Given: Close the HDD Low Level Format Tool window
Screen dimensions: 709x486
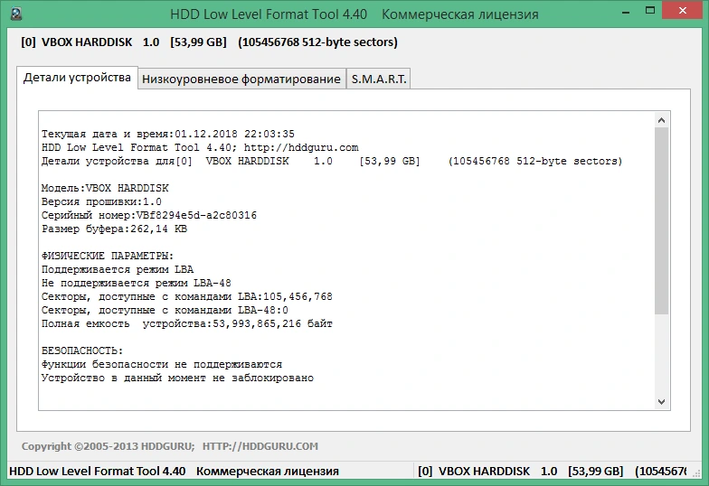Looking at the screenshot, I should click(682, 11).
